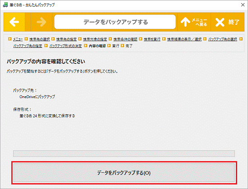
Task: Jump to バックアップ先の指定 breadcrumb step
Action: (x=28, y=46)
